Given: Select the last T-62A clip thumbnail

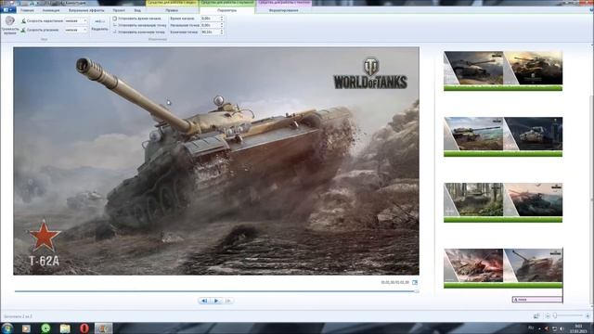Looking at the screenshot, I should point(533,265).
